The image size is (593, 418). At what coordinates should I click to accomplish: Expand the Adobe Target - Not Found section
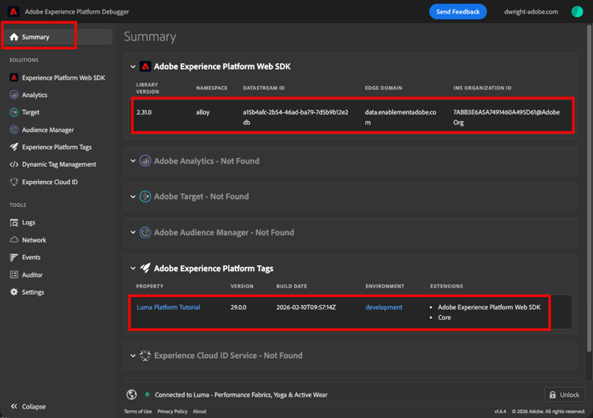click(x=133, y=197)
